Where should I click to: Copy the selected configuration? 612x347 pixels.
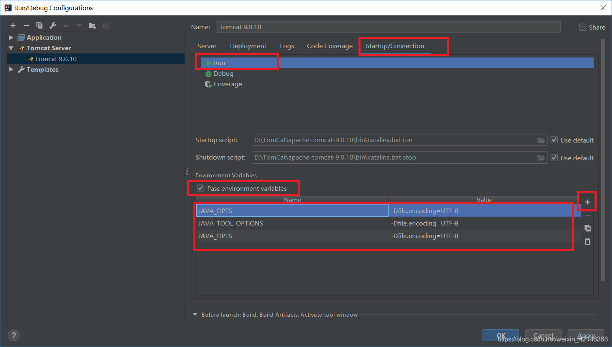pyautogui.click(x=39, y=26)
